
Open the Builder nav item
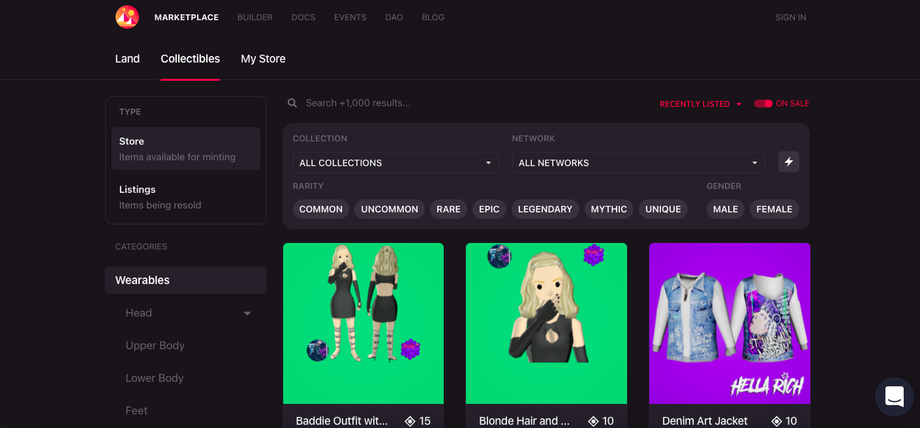click(x=255, y=18)
